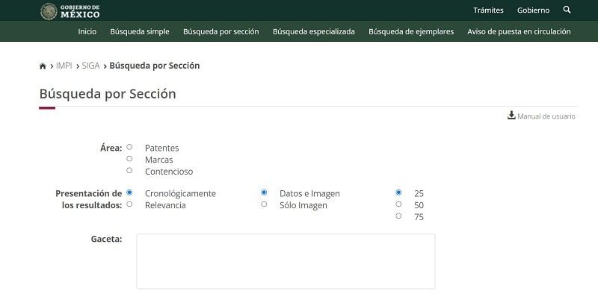Select the Marcas radio button

[129, 159]
